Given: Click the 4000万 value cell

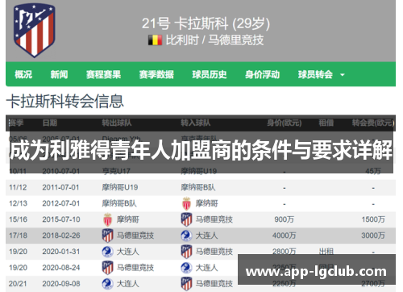Looking at the screenshot, I should pos(285,236).
